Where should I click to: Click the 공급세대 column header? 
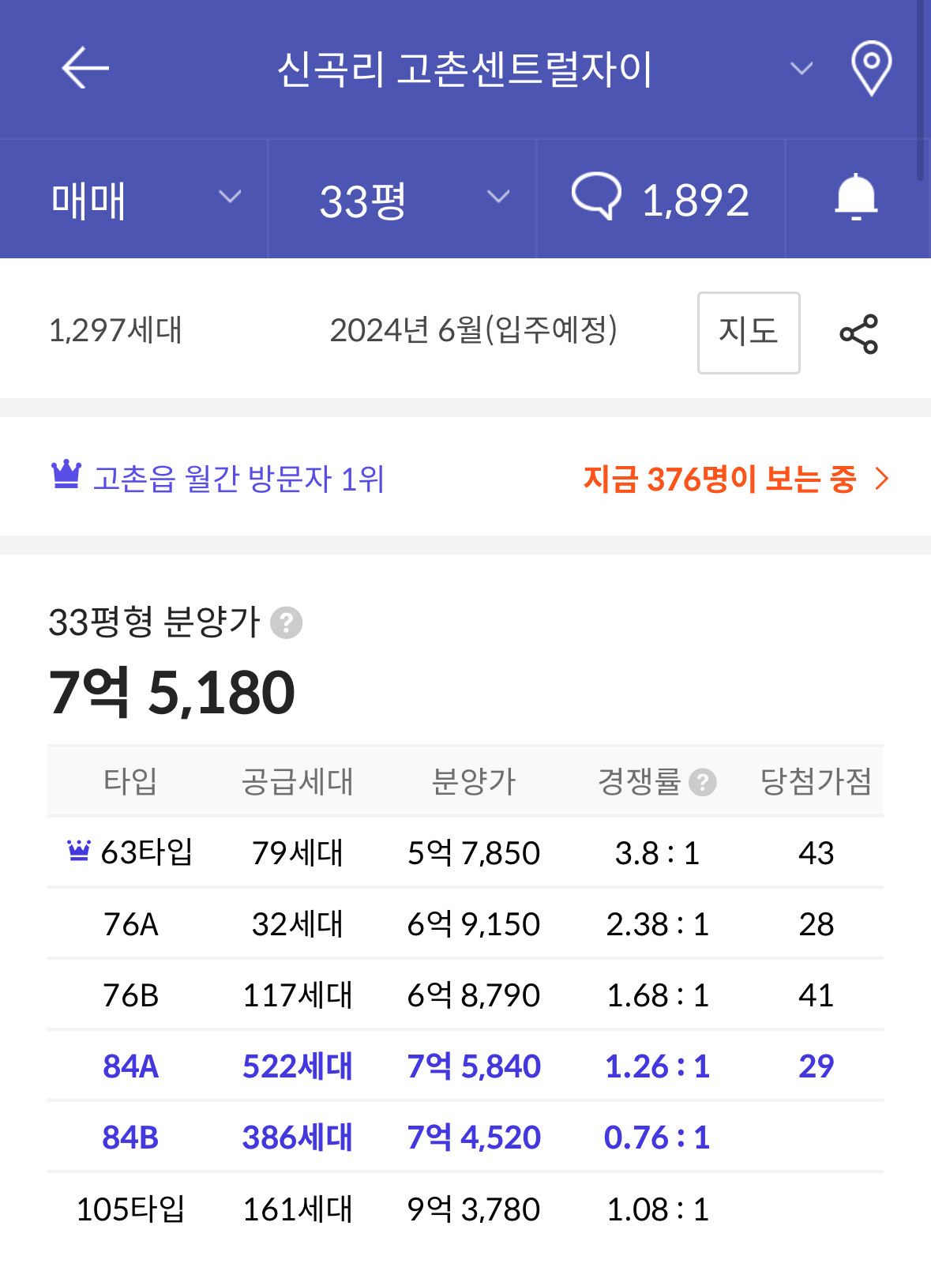pyautogui.click(x=298, y=781)
